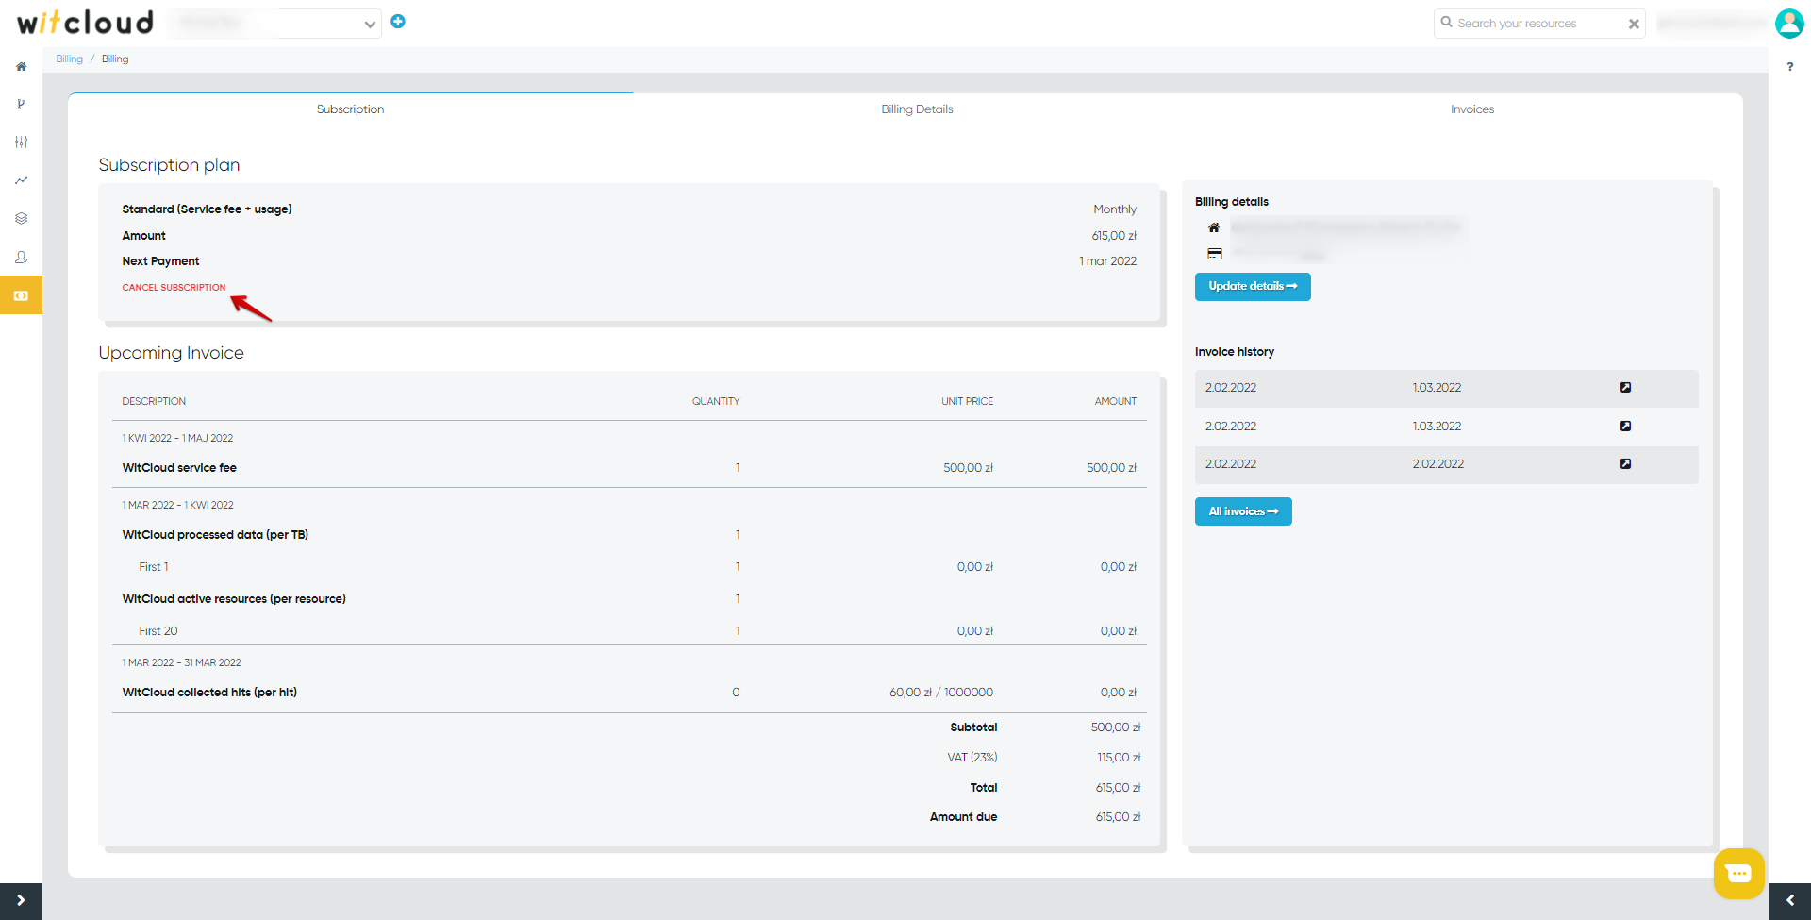Switch to the Subscription tab
The image size is (1811, 920).
350,109
